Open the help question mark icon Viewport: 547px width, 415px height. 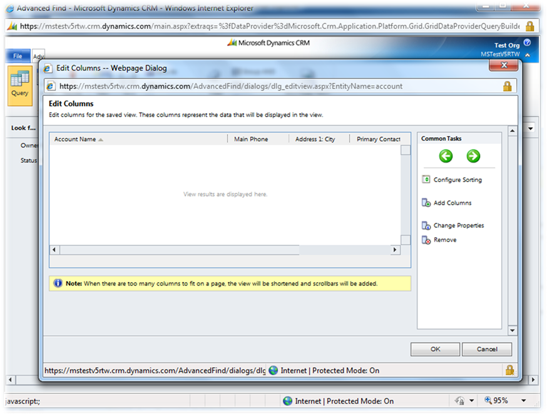click(x=527, y=42)
